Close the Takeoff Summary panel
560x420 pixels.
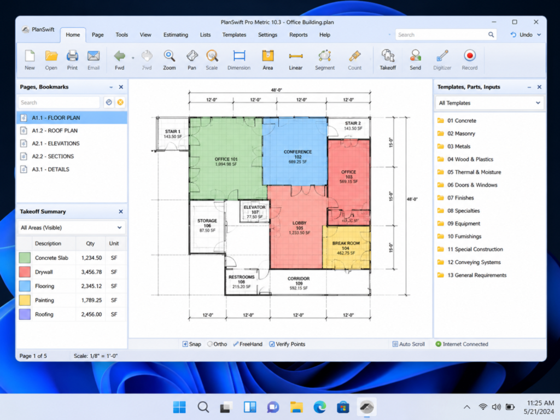pyautogui.click(x=121, y=212)
